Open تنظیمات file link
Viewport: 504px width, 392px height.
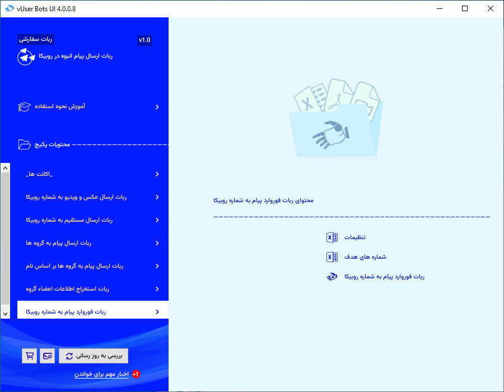pos(355,237)
